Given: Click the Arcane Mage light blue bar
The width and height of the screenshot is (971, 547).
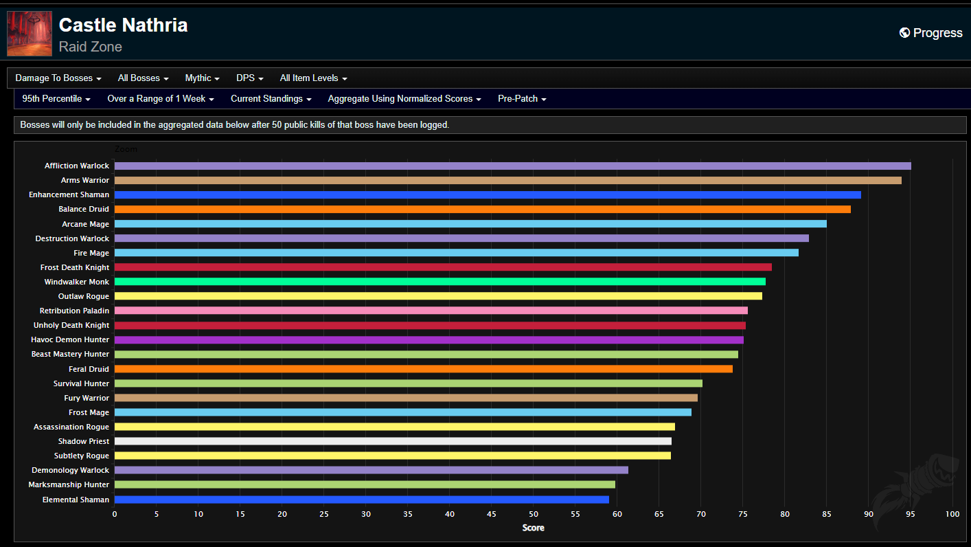Looking at the screenshot, I should [x=470, y=224].
